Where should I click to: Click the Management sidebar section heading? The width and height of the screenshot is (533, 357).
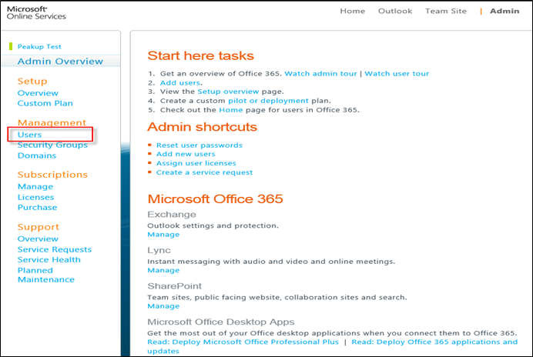pyautogui.click(x=52, y=122)
